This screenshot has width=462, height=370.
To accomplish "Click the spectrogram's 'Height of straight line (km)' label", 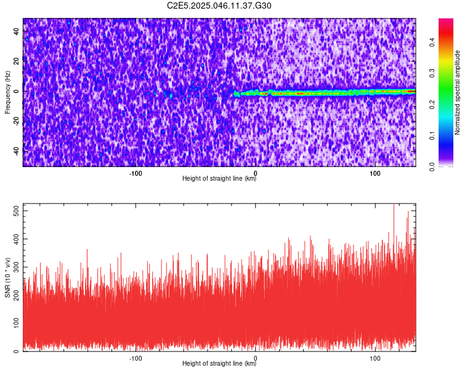I will [219, 178].
